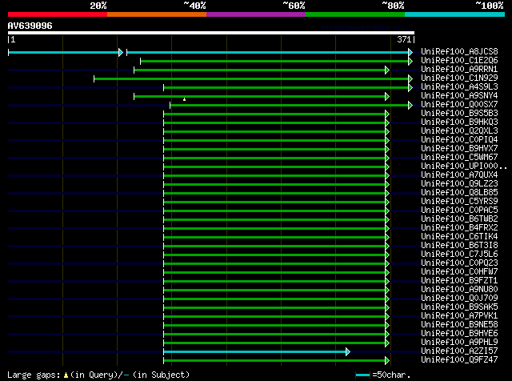This screenshot has width=512, height=381.
Task: Open hit UniRef100_C1E2Q6
Action: pyautogui.click(x=459, y=61)
